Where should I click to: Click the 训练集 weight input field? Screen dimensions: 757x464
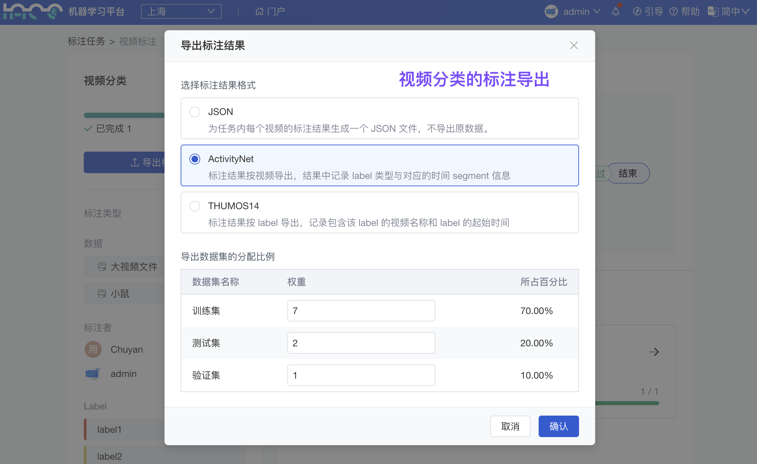pos(361,311)
